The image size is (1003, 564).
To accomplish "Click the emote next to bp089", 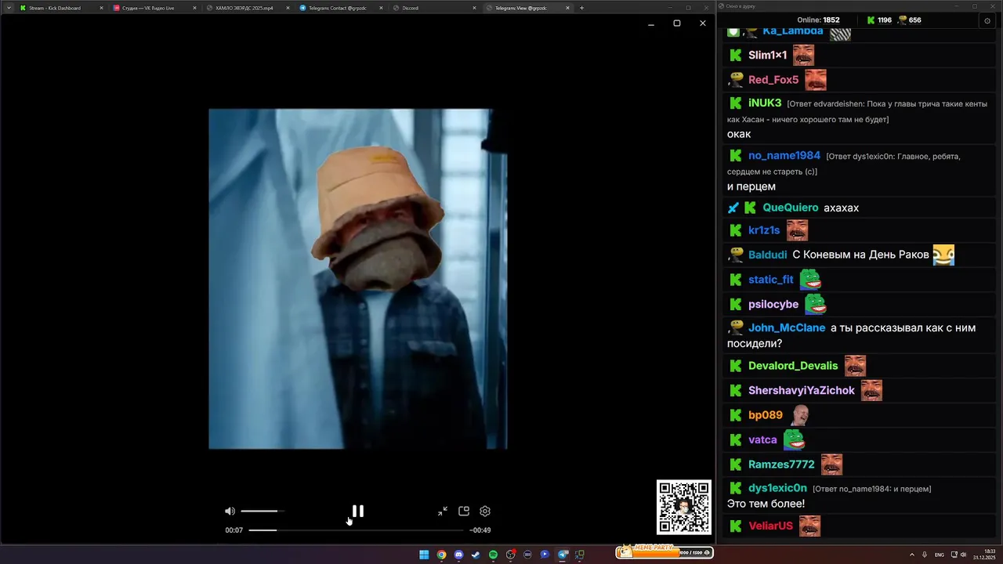I will tap(799, 415).
